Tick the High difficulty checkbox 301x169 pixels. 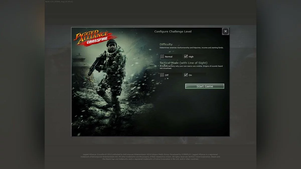click(x=186, y=57)
